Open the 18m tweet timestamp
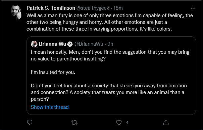This screenshot has height=130, width=203. pos(118,8)
